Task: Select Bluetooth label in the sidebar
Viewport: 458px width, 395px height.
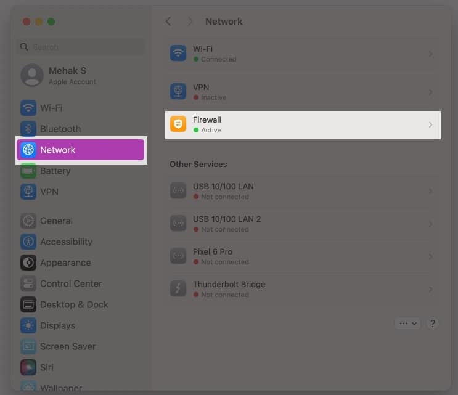Action: [60, 129]
